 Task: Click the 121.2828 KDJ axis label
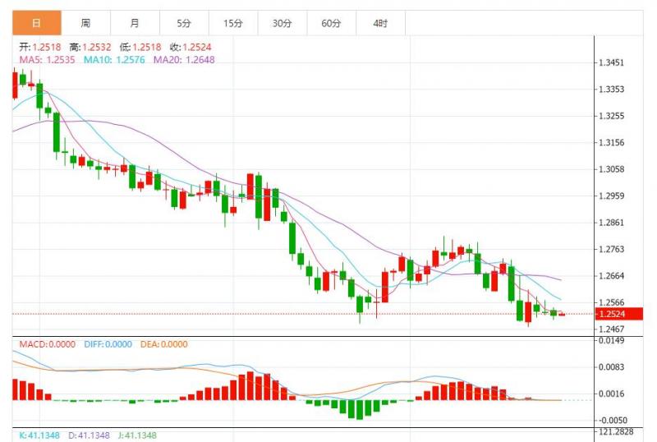tap(616, 432)
